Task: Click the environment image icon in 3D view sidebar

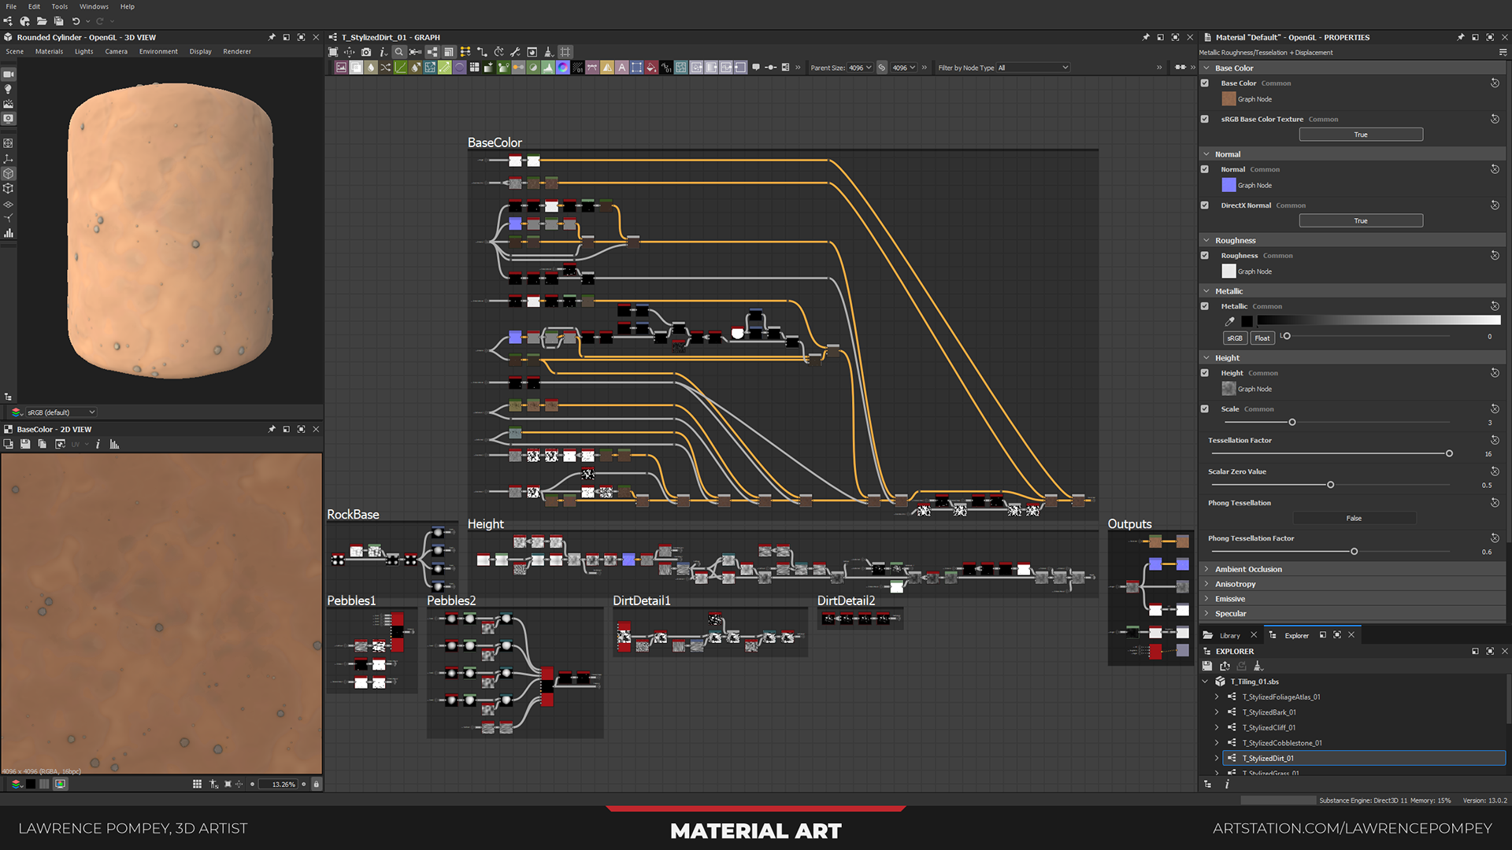Action: click(9, 104)
